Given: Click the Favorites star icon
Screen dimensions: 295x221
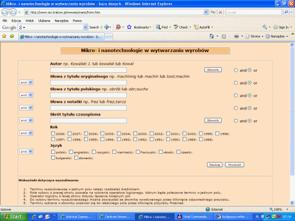Looking at the screenshot, I should pyautogui.click(x=4, y=36).
